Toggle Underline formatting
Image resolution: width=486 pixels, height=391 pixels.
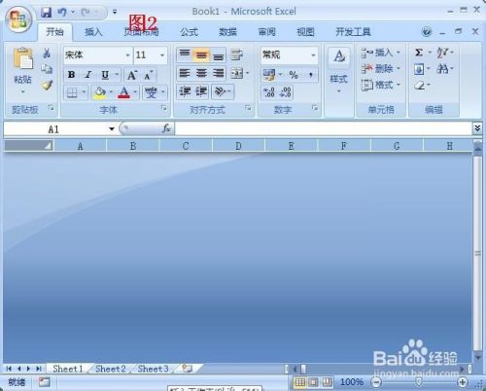click(105, 75)
